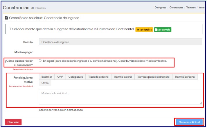Click the eye icon in ver detalles
The height and width of the screenshot is (128, 207).
coord(138,30)
